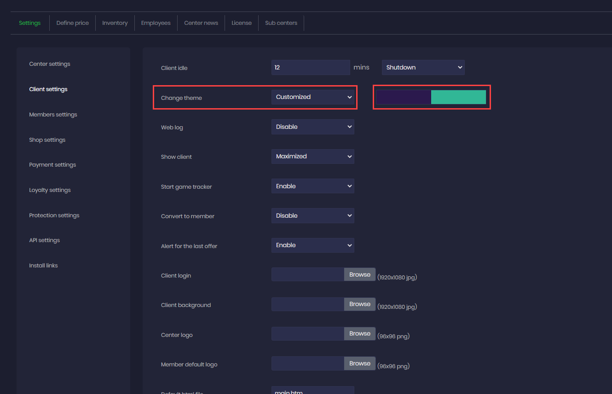This screenshot has width=612, height=394.
Task: Switch to the Define price tab
Action: pyautogui.click(x=72, y=23)
